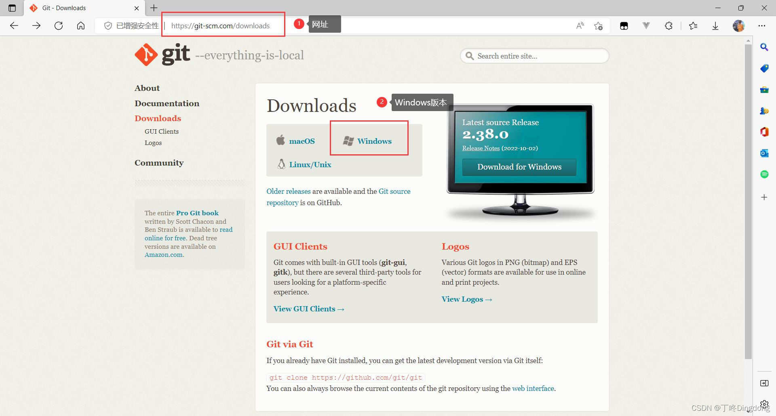Screen dimensions: 776x416
Task: Open Logos section heading
Action: click(455, 246)
